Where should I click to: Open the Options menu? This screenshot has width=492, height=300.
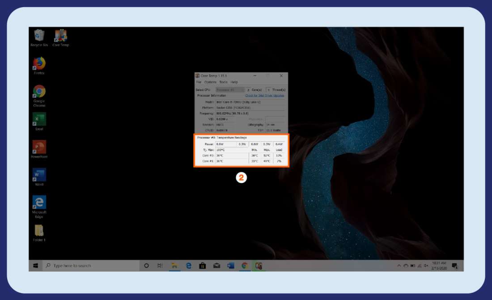point(210,82)
